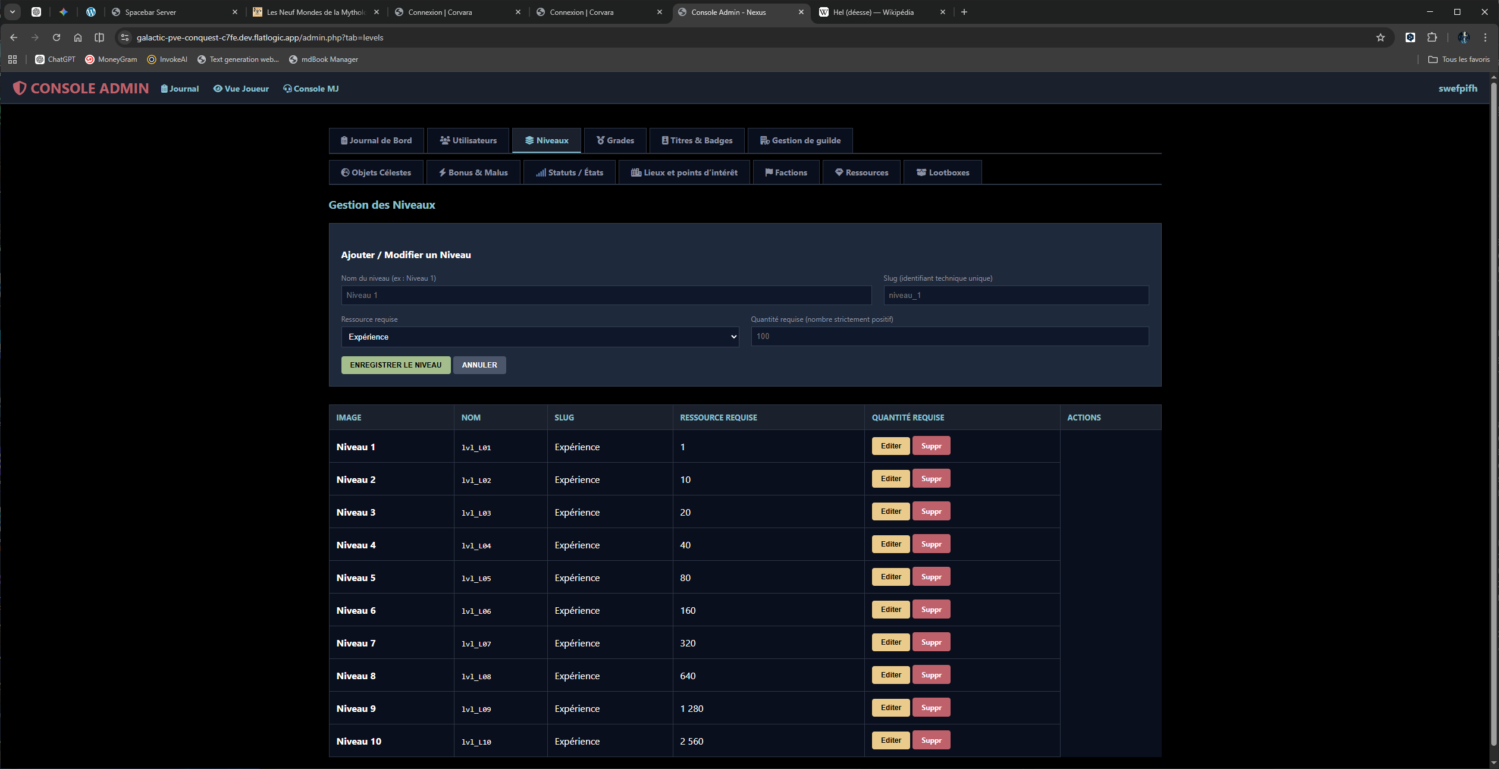
Task: Switch to the Utilisateurs tab
Action: (x=468, y=140)
